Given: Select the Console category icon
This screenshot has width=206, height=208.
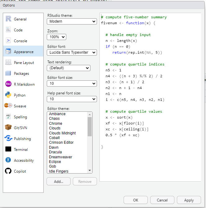Looking at the screenshot, I should tap(8, 41).
